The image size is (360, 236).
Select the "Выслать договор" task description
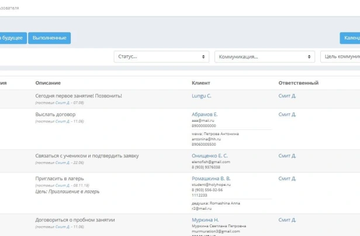coord(56,115)
